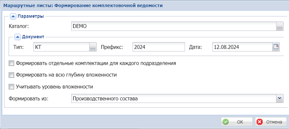This screenshot has height=129, width=289.
Task: Focus the Тип field with КТ
Action: [61, 47]
